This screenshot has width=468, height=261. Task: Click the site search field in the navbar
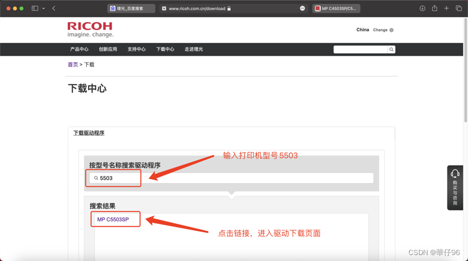tap(360, 49)
